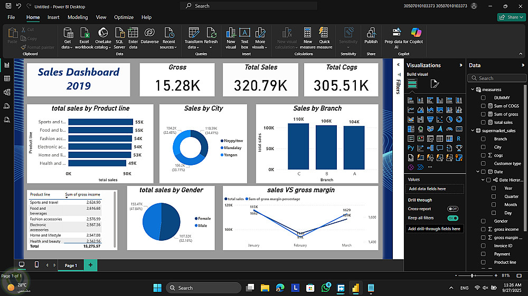Collapse the ribbon with the chevron

point(521,54)
